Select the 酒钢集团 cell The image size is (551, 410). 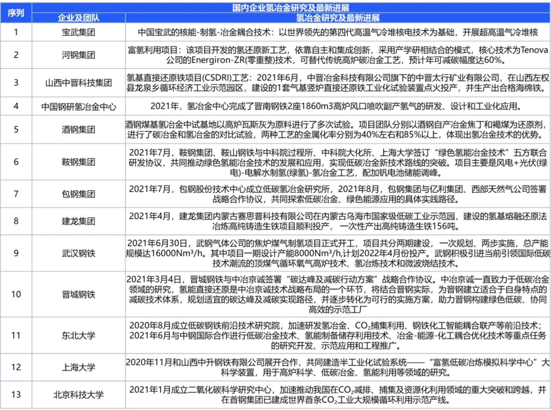pyautogui.click(x=78, y=130)
